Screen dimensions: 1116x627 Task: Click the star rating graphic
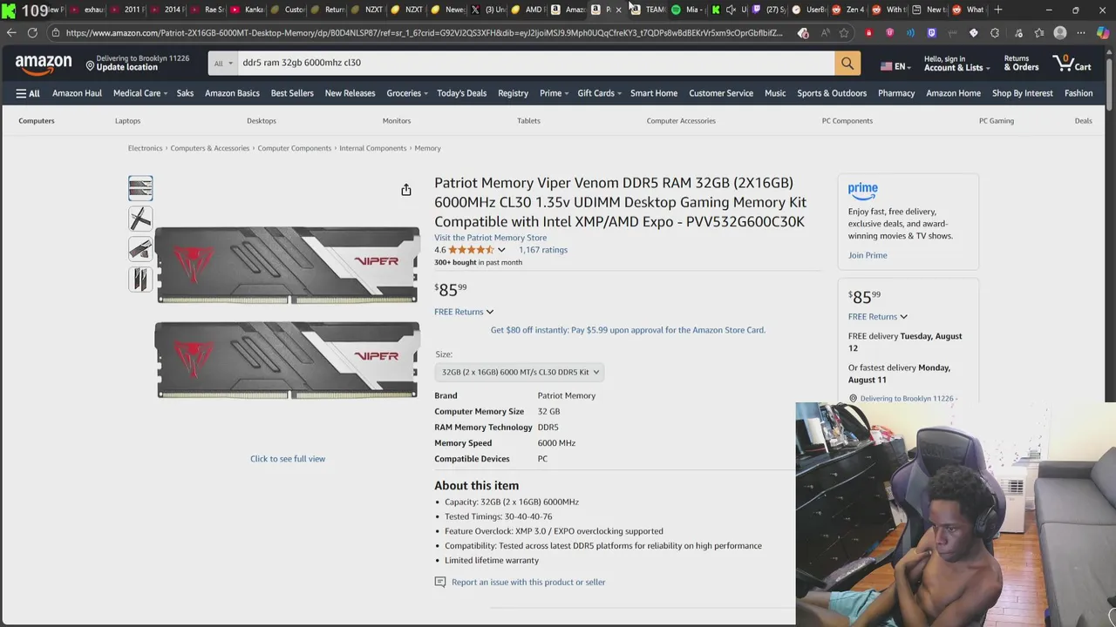(471, 250)
